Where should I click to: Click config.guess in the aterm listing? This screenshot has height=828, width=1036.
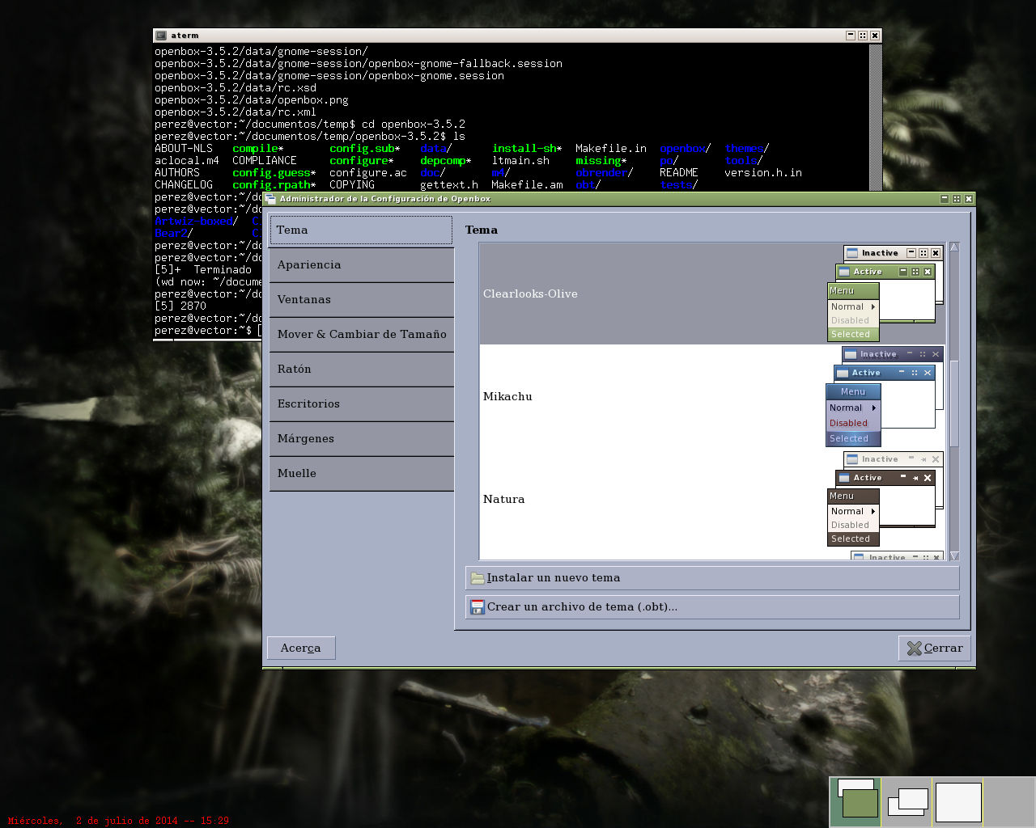pyautogui.click(x=271, y=173)
